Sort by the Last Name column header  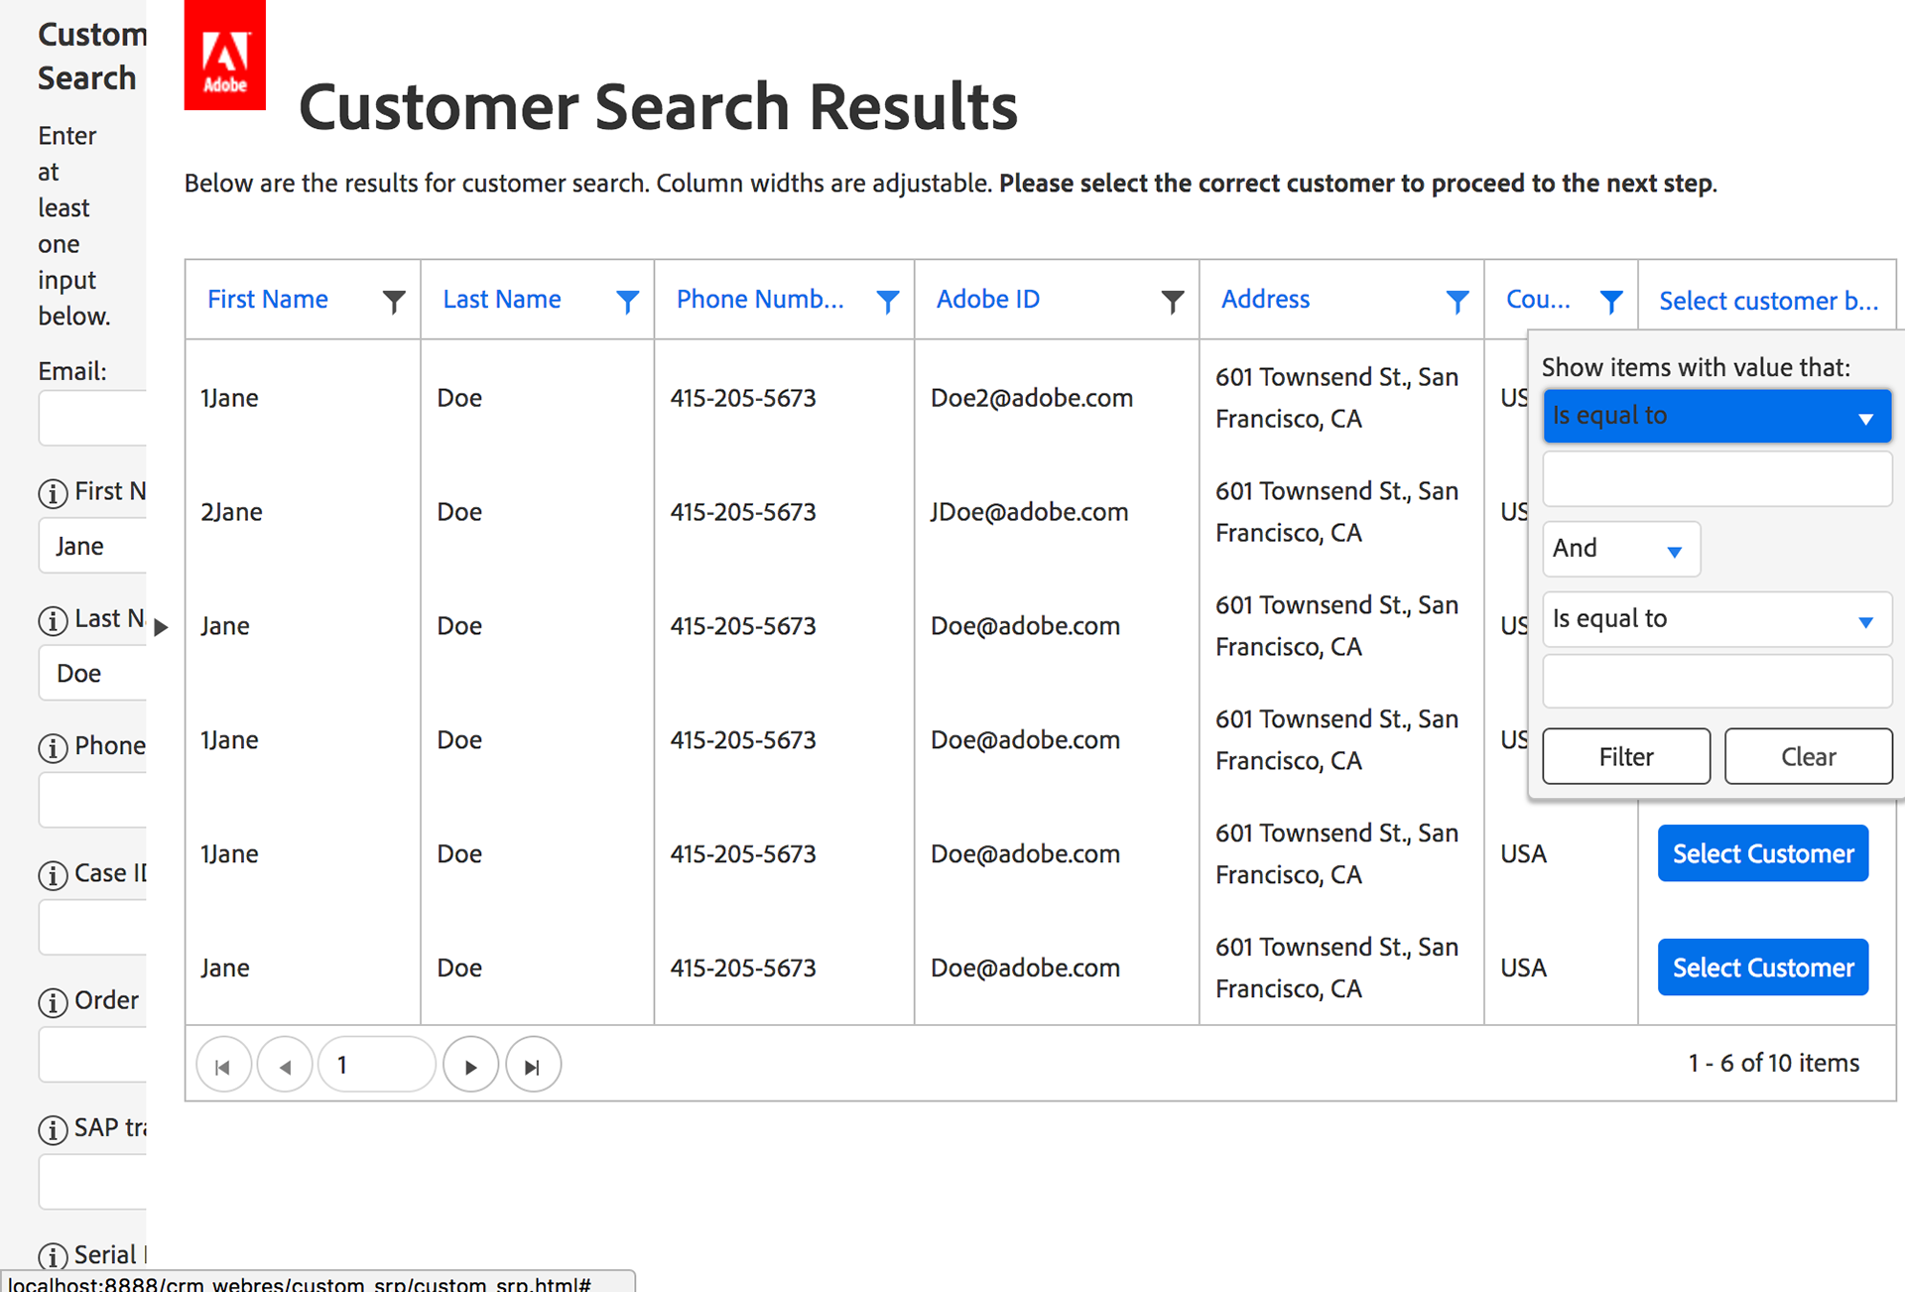click(x=502, y=300)
